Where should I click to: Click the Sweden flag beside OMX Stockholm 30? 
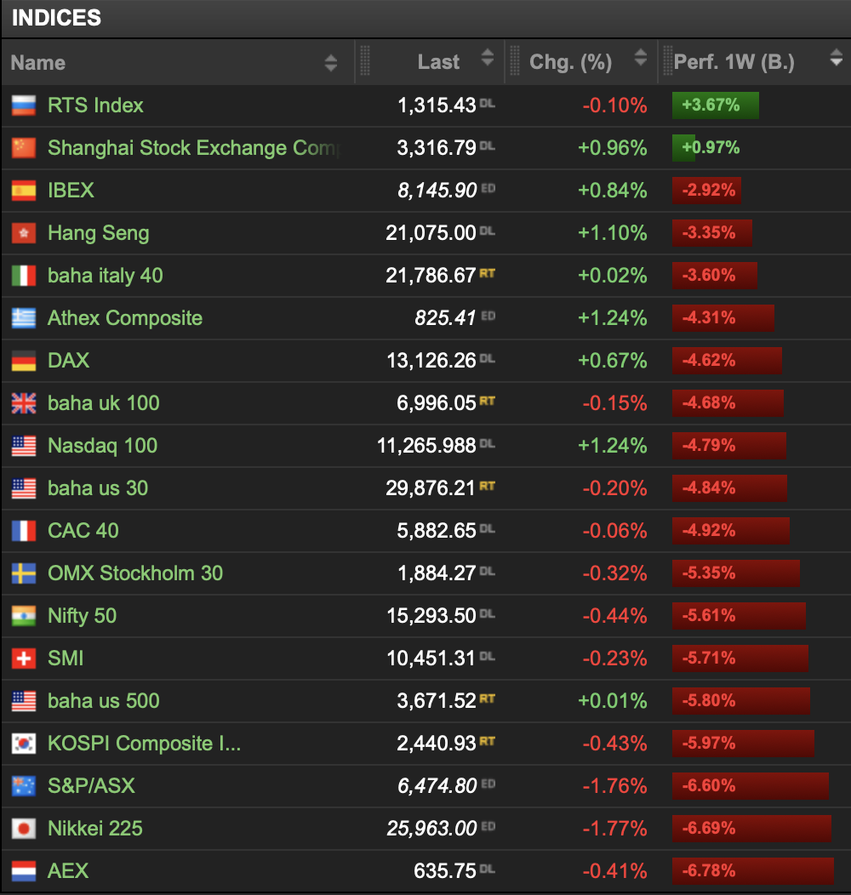24,573
